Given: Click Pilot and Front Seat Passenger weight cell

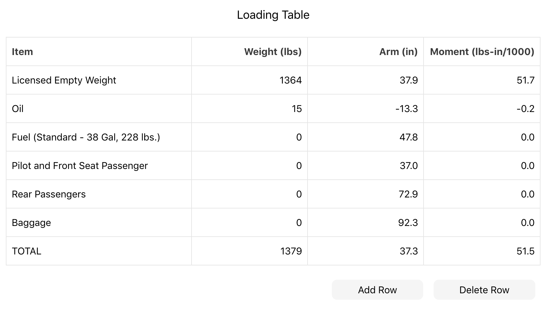Looking at the screenshot, I should tap(250, 166).
